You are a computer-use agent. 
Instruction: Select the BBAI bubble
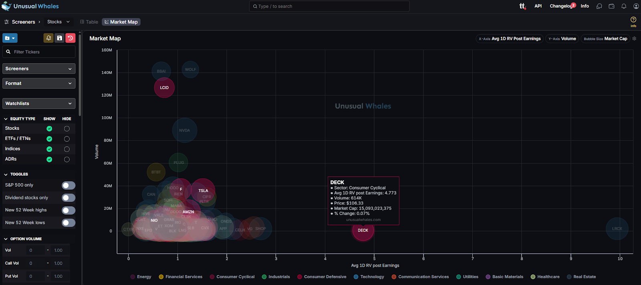[161, 71]
